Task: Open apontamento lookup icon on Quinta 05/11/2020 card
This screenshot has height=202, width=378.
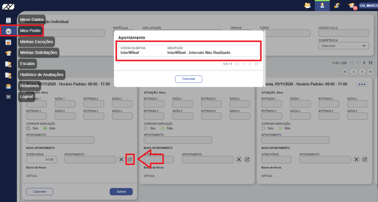Action: point(365,159)
